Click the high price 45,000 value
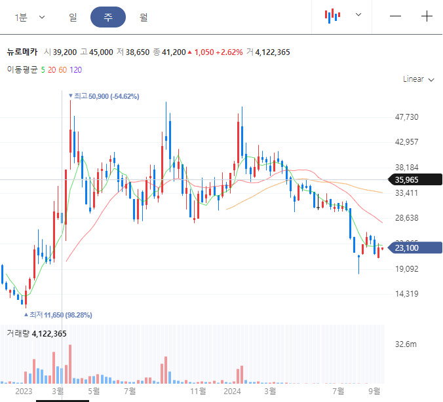Screen dimensions: 443x402 (101, 52)
